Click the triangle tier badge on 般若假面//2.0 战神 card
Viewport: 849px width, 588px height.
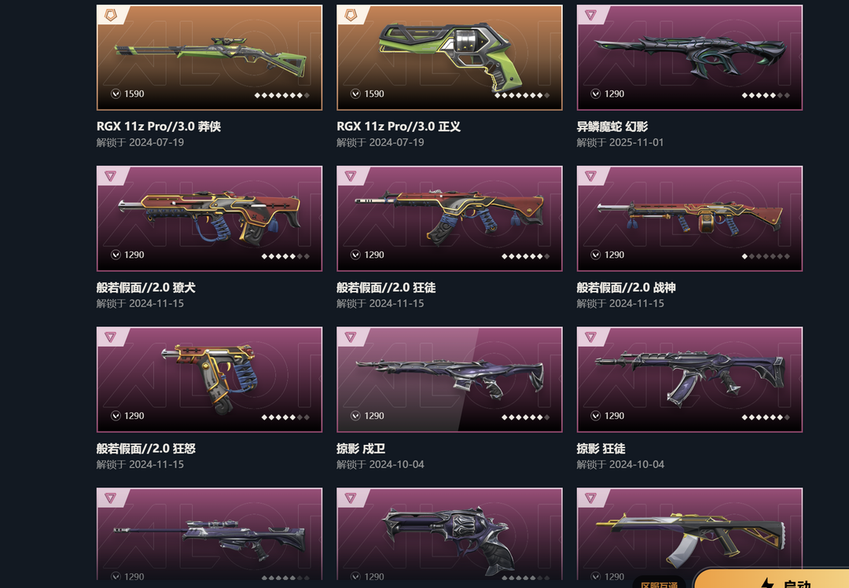click(x=590, y=176)
